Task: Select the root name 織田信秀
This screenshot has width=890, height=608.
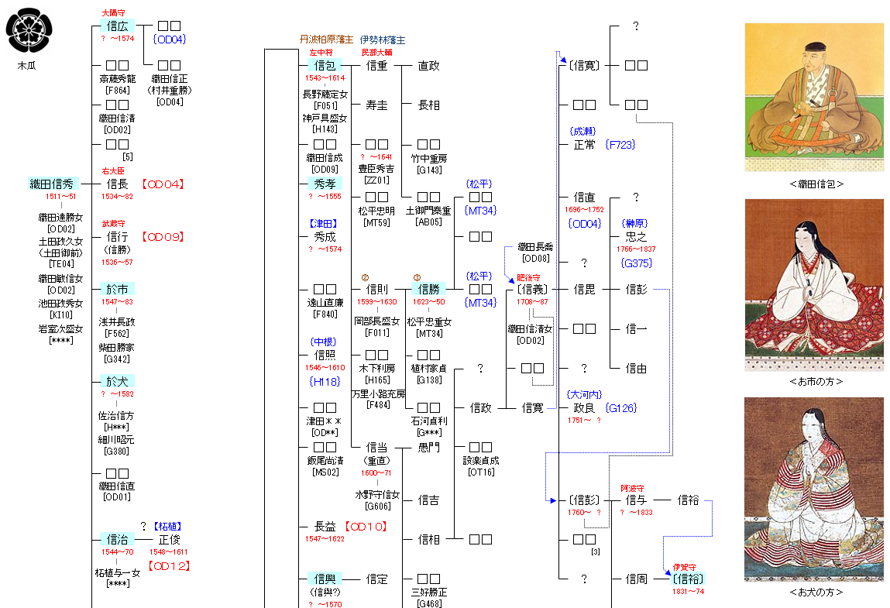Action: coord(52,184)
